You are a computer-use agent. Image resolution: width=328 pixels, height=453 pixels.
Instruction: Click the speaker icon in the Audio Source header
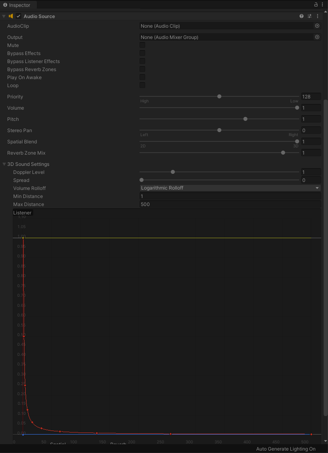11,16
